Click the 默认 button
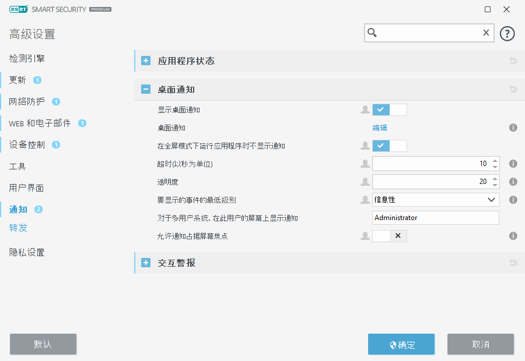 (43, 344)
